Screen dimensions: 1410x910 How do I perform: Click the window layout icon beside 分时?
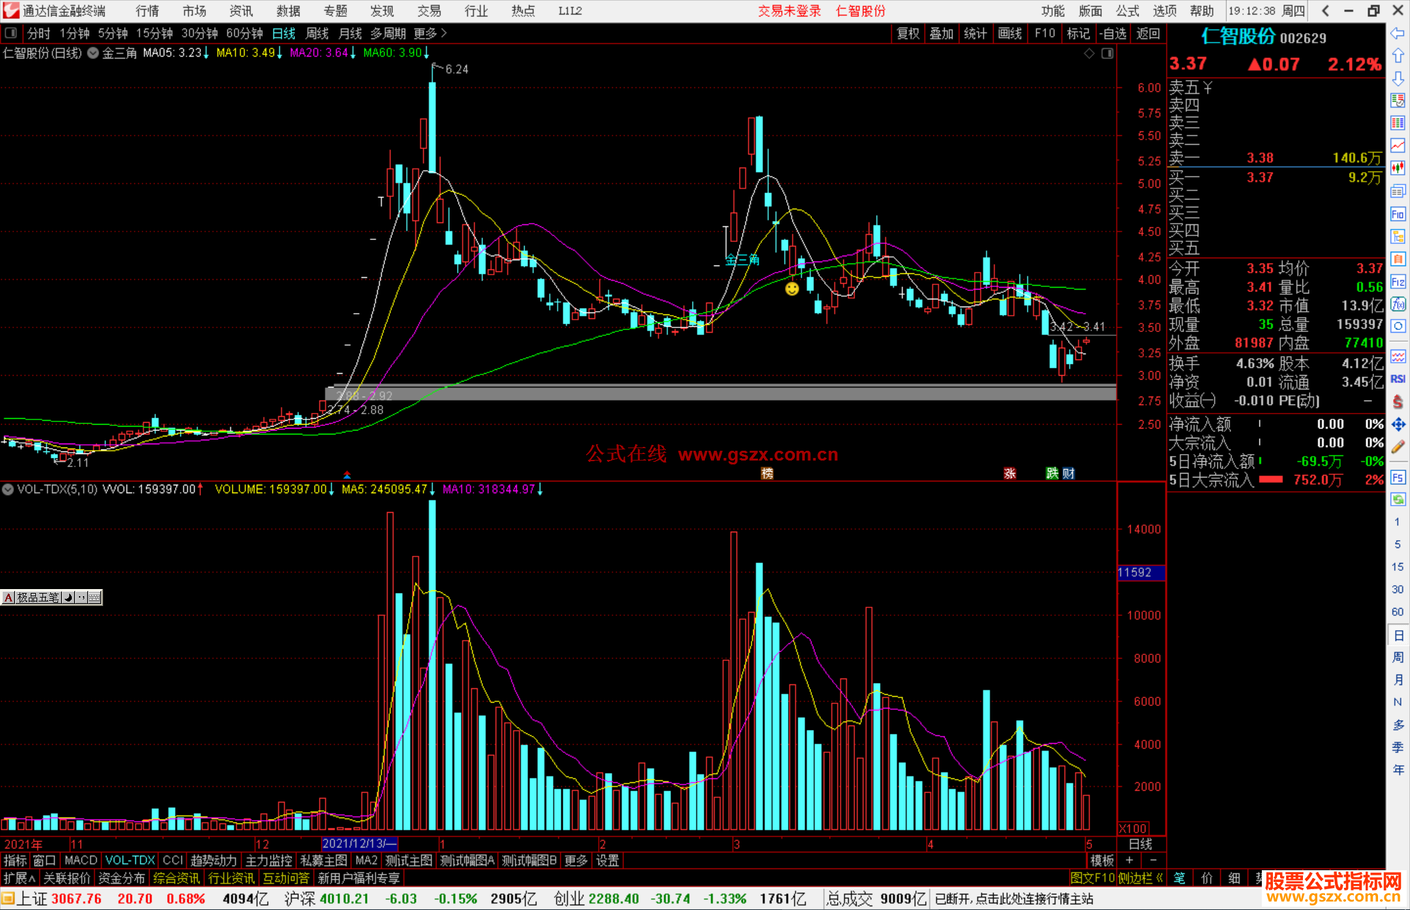11,33
